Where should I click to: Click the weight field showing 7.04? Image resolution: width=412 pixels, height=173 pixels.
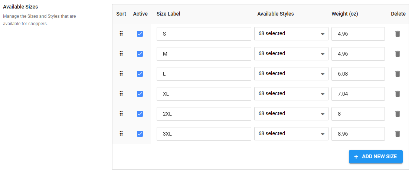point(358,94)
